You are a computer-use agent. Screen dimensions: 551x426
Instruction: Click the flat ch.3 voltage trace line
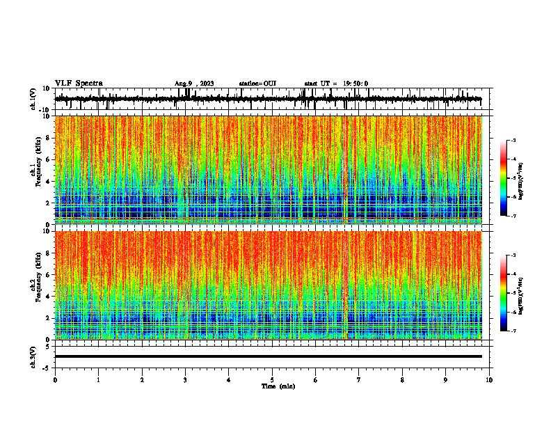coord(268,356)
